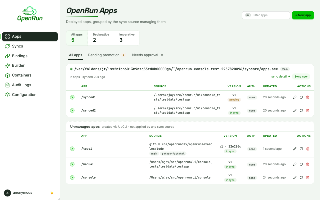Filter by the Imperative count card
Image resolution: width=320 pixels, height=200 pixels.
pyautogui.click(x=127, y=38)
